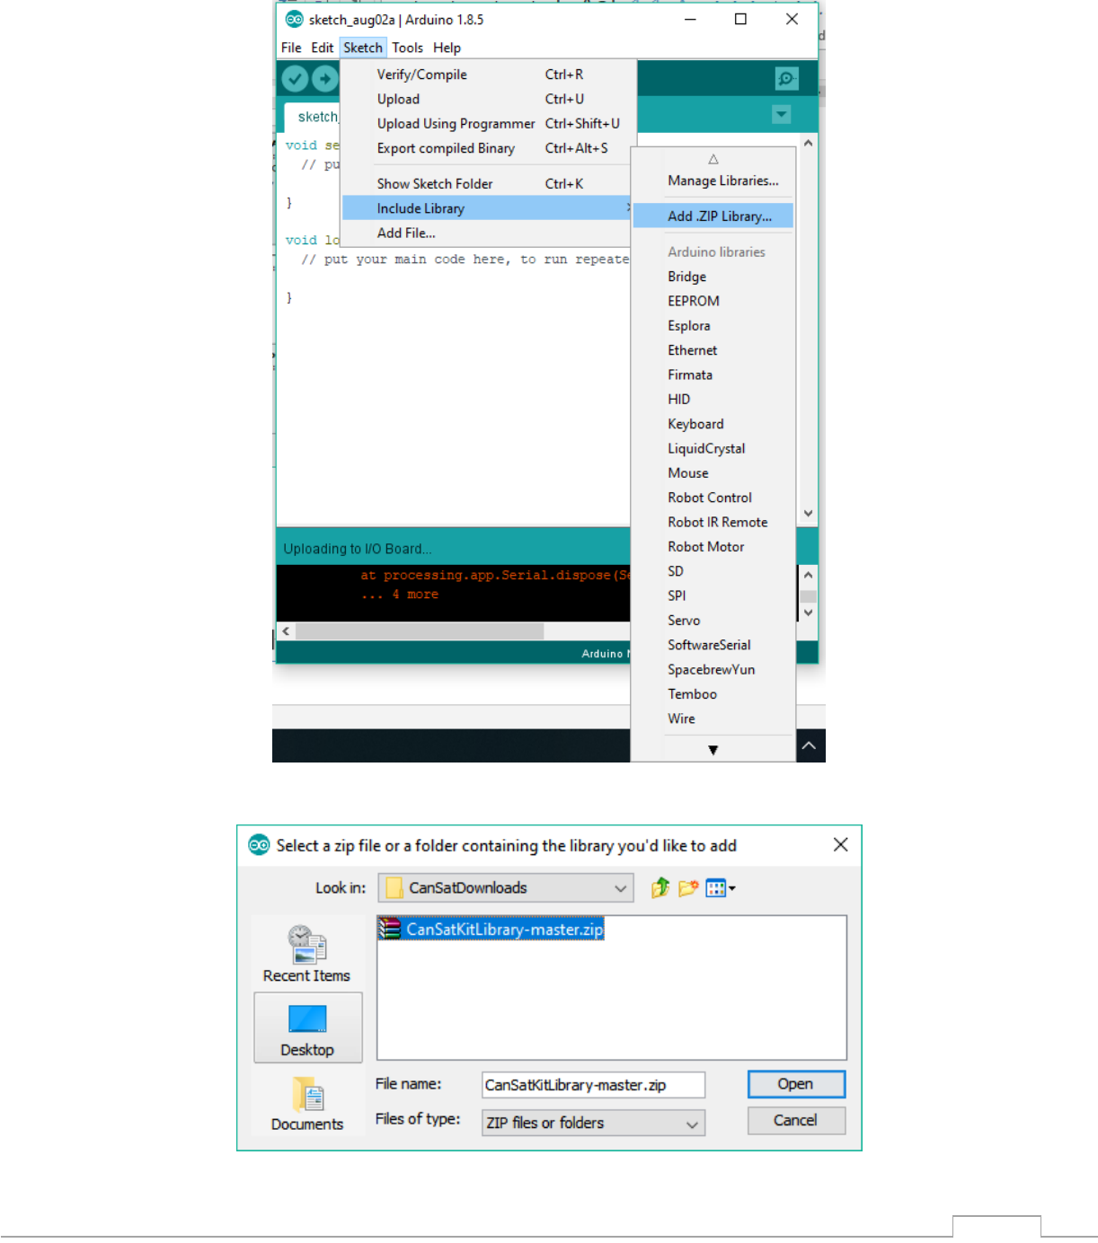Choose Upload Using Programmer

(489, 124)
